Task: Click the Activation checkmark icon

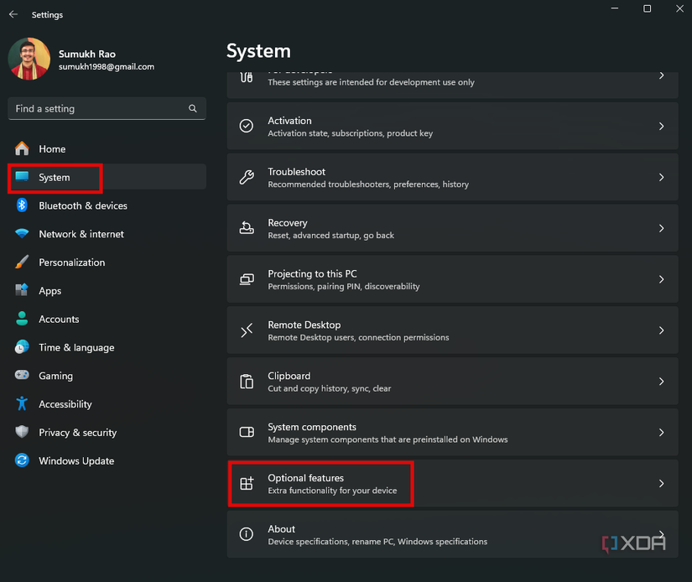Action: 247,126
